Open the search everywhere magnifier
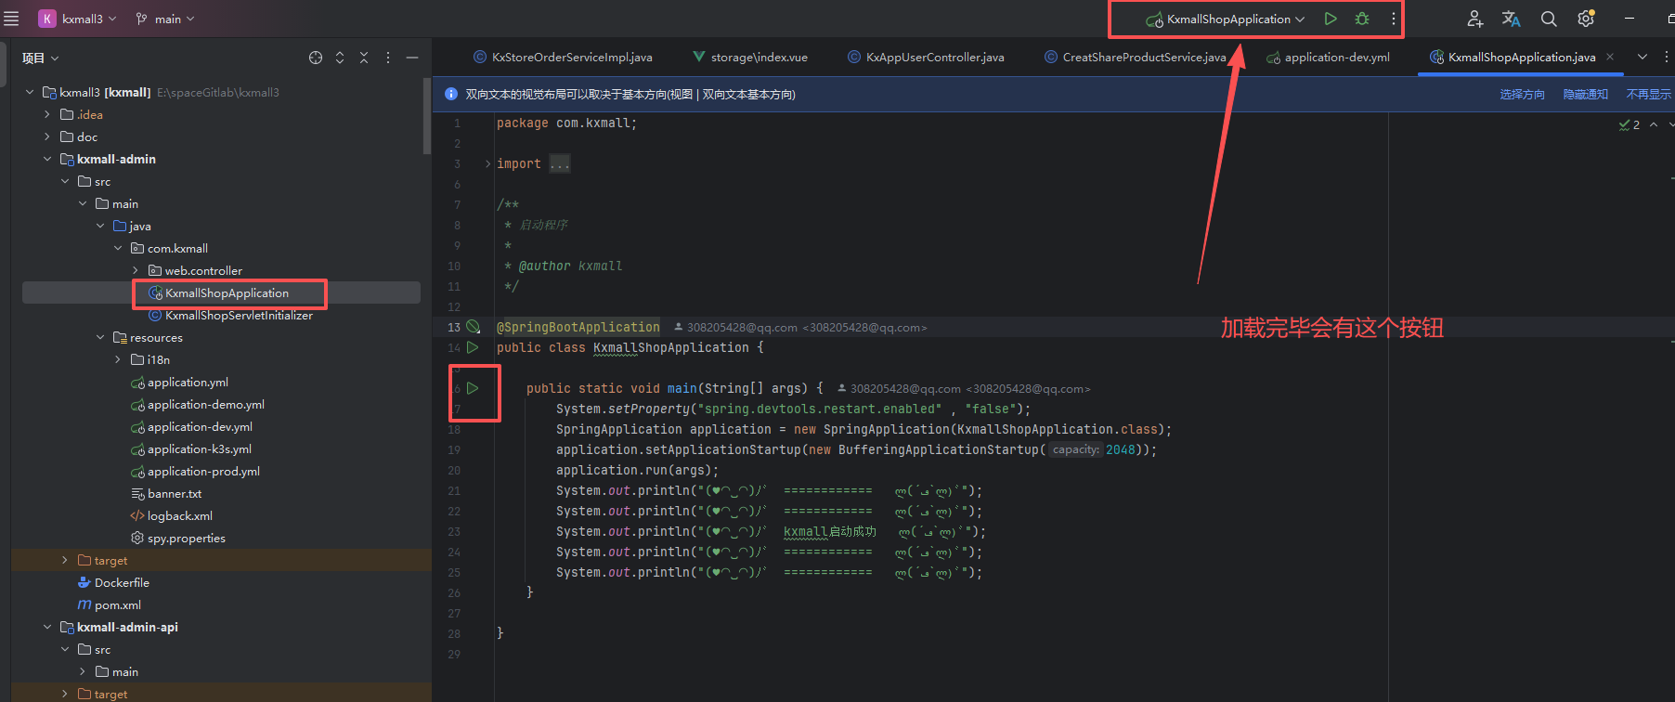 [1549, 19]
